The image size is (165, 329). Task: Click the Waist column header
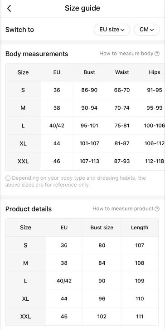pos(122,72)
